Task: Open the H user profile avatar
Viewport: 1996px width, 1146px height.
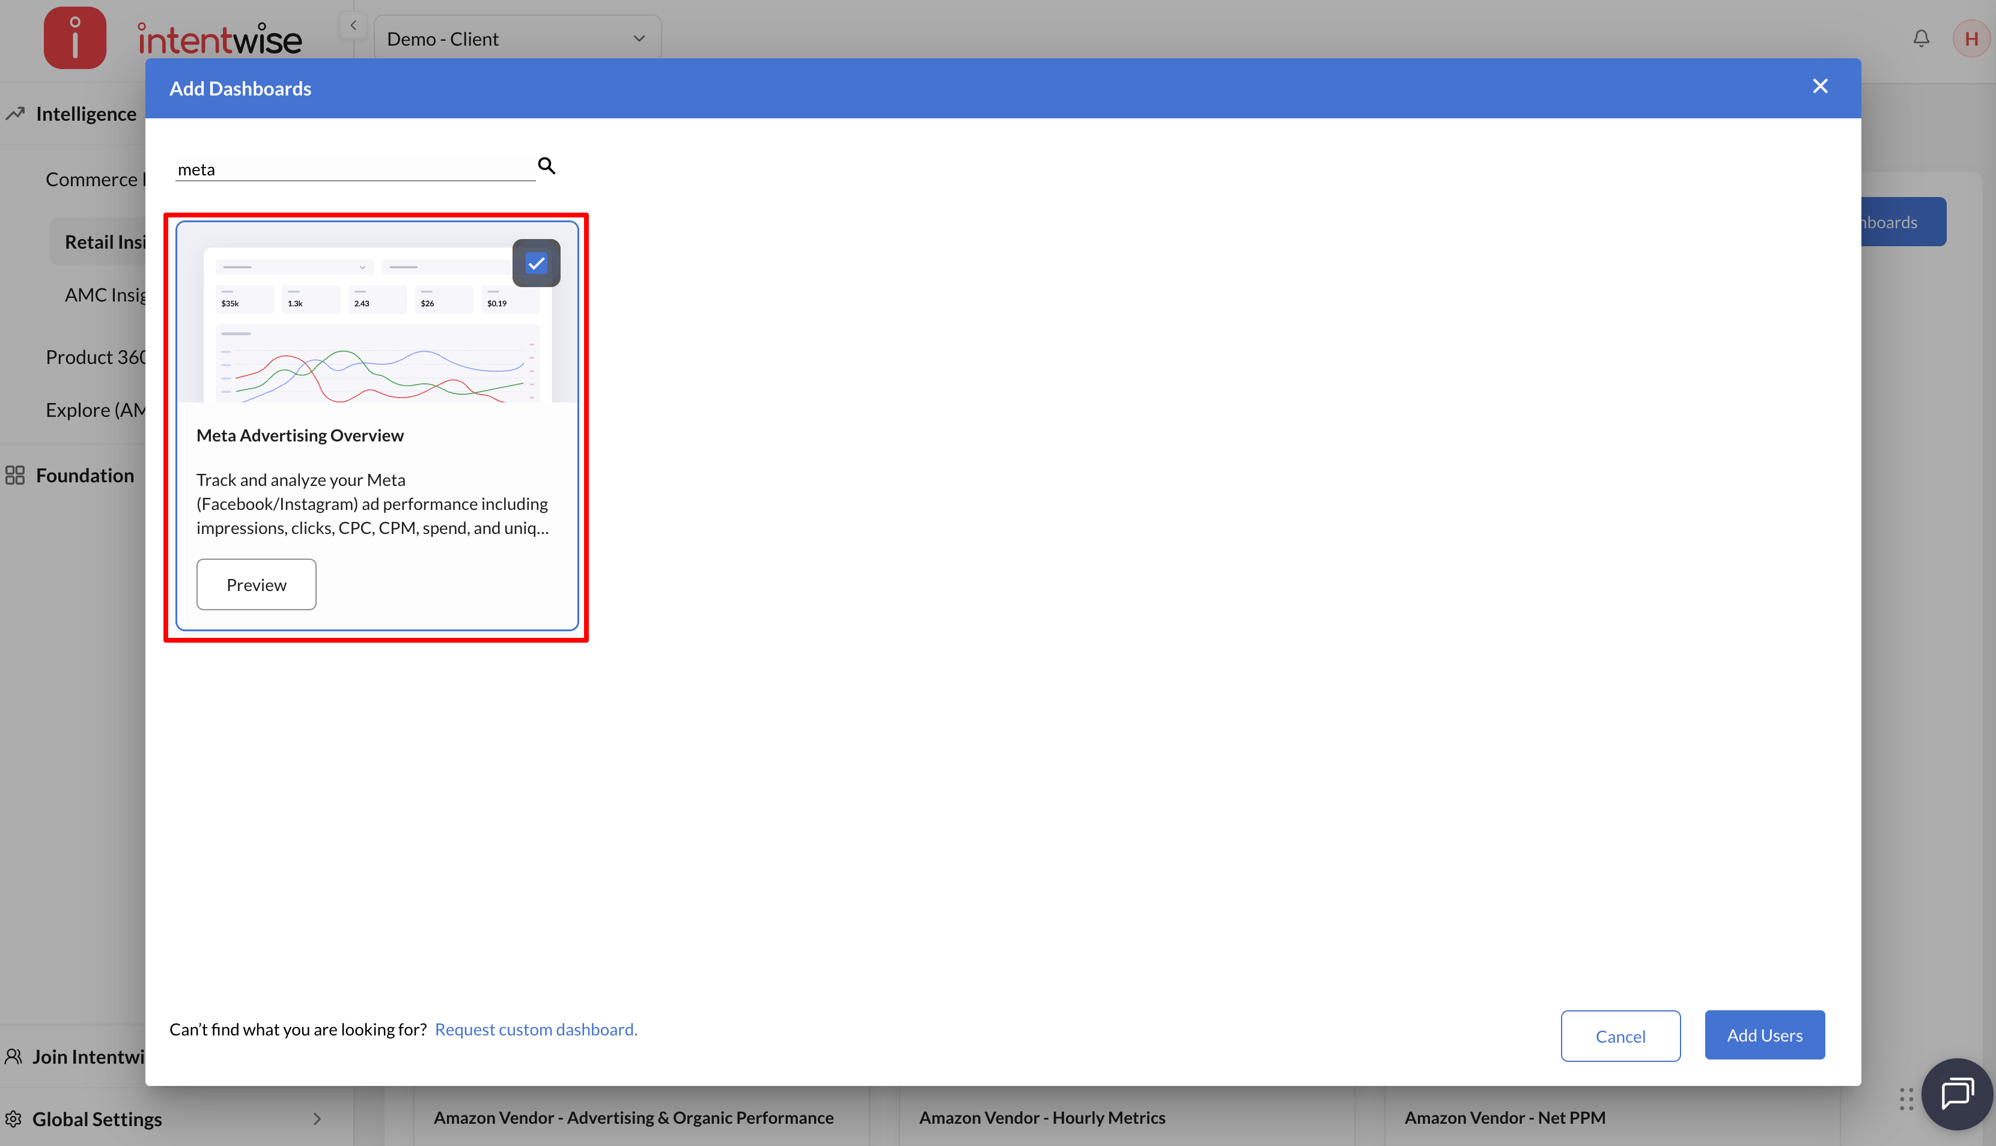Action: [1971, 38]
